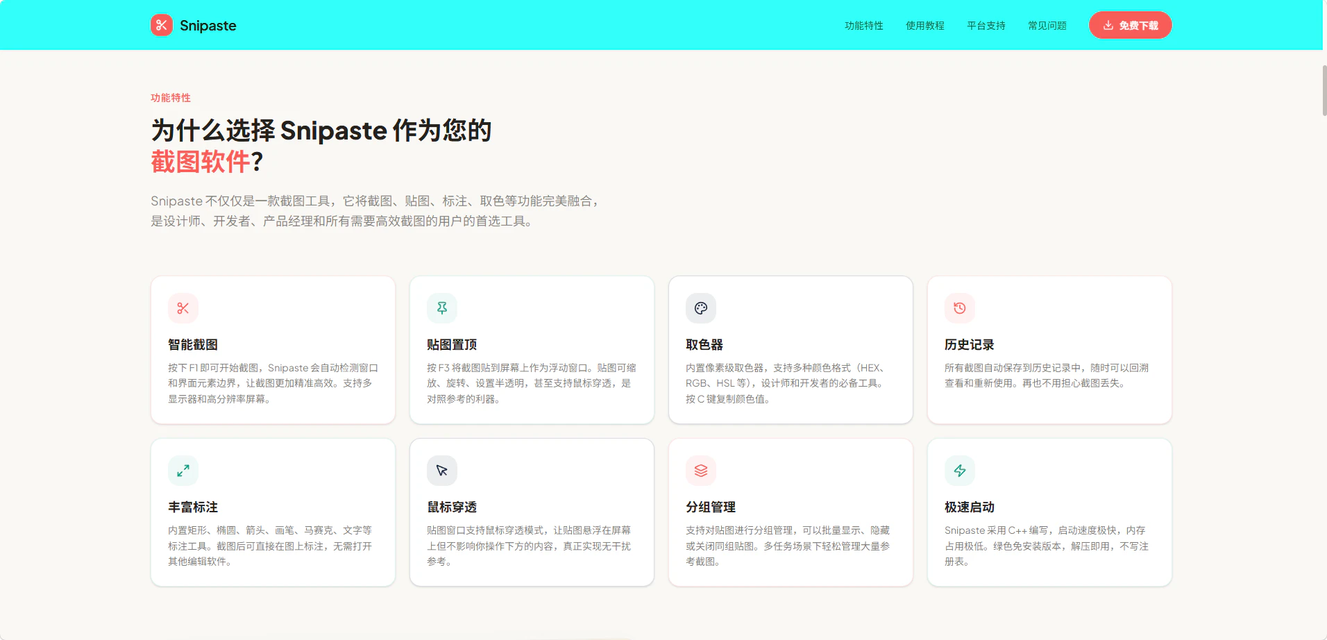Click the Snipaste scissors logo icon
The image size is (1327, 640).
point(162,25)
